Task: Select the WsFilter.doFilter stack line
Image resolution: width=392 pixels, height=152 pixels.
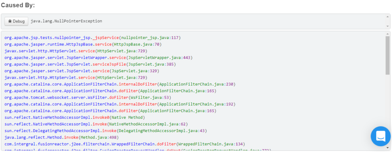Action: point(88,97)
